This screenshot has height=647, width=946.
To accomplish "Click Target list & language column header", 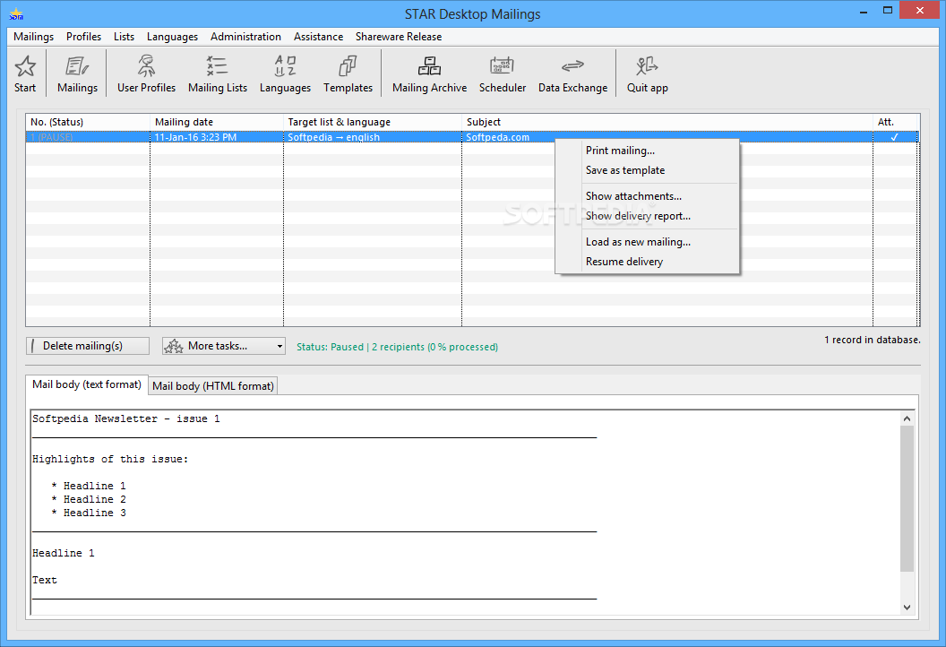I will point(373,122).
